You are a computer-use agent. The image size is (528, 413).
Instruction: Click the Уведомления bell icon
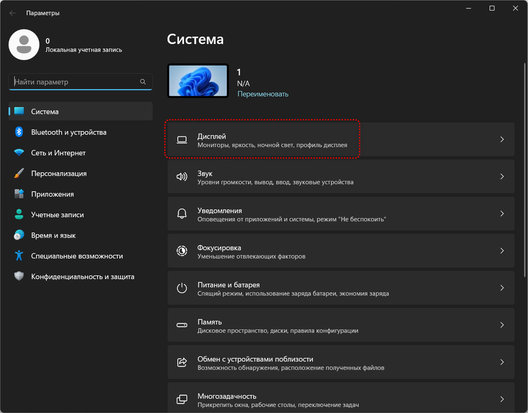click(181, 214)
